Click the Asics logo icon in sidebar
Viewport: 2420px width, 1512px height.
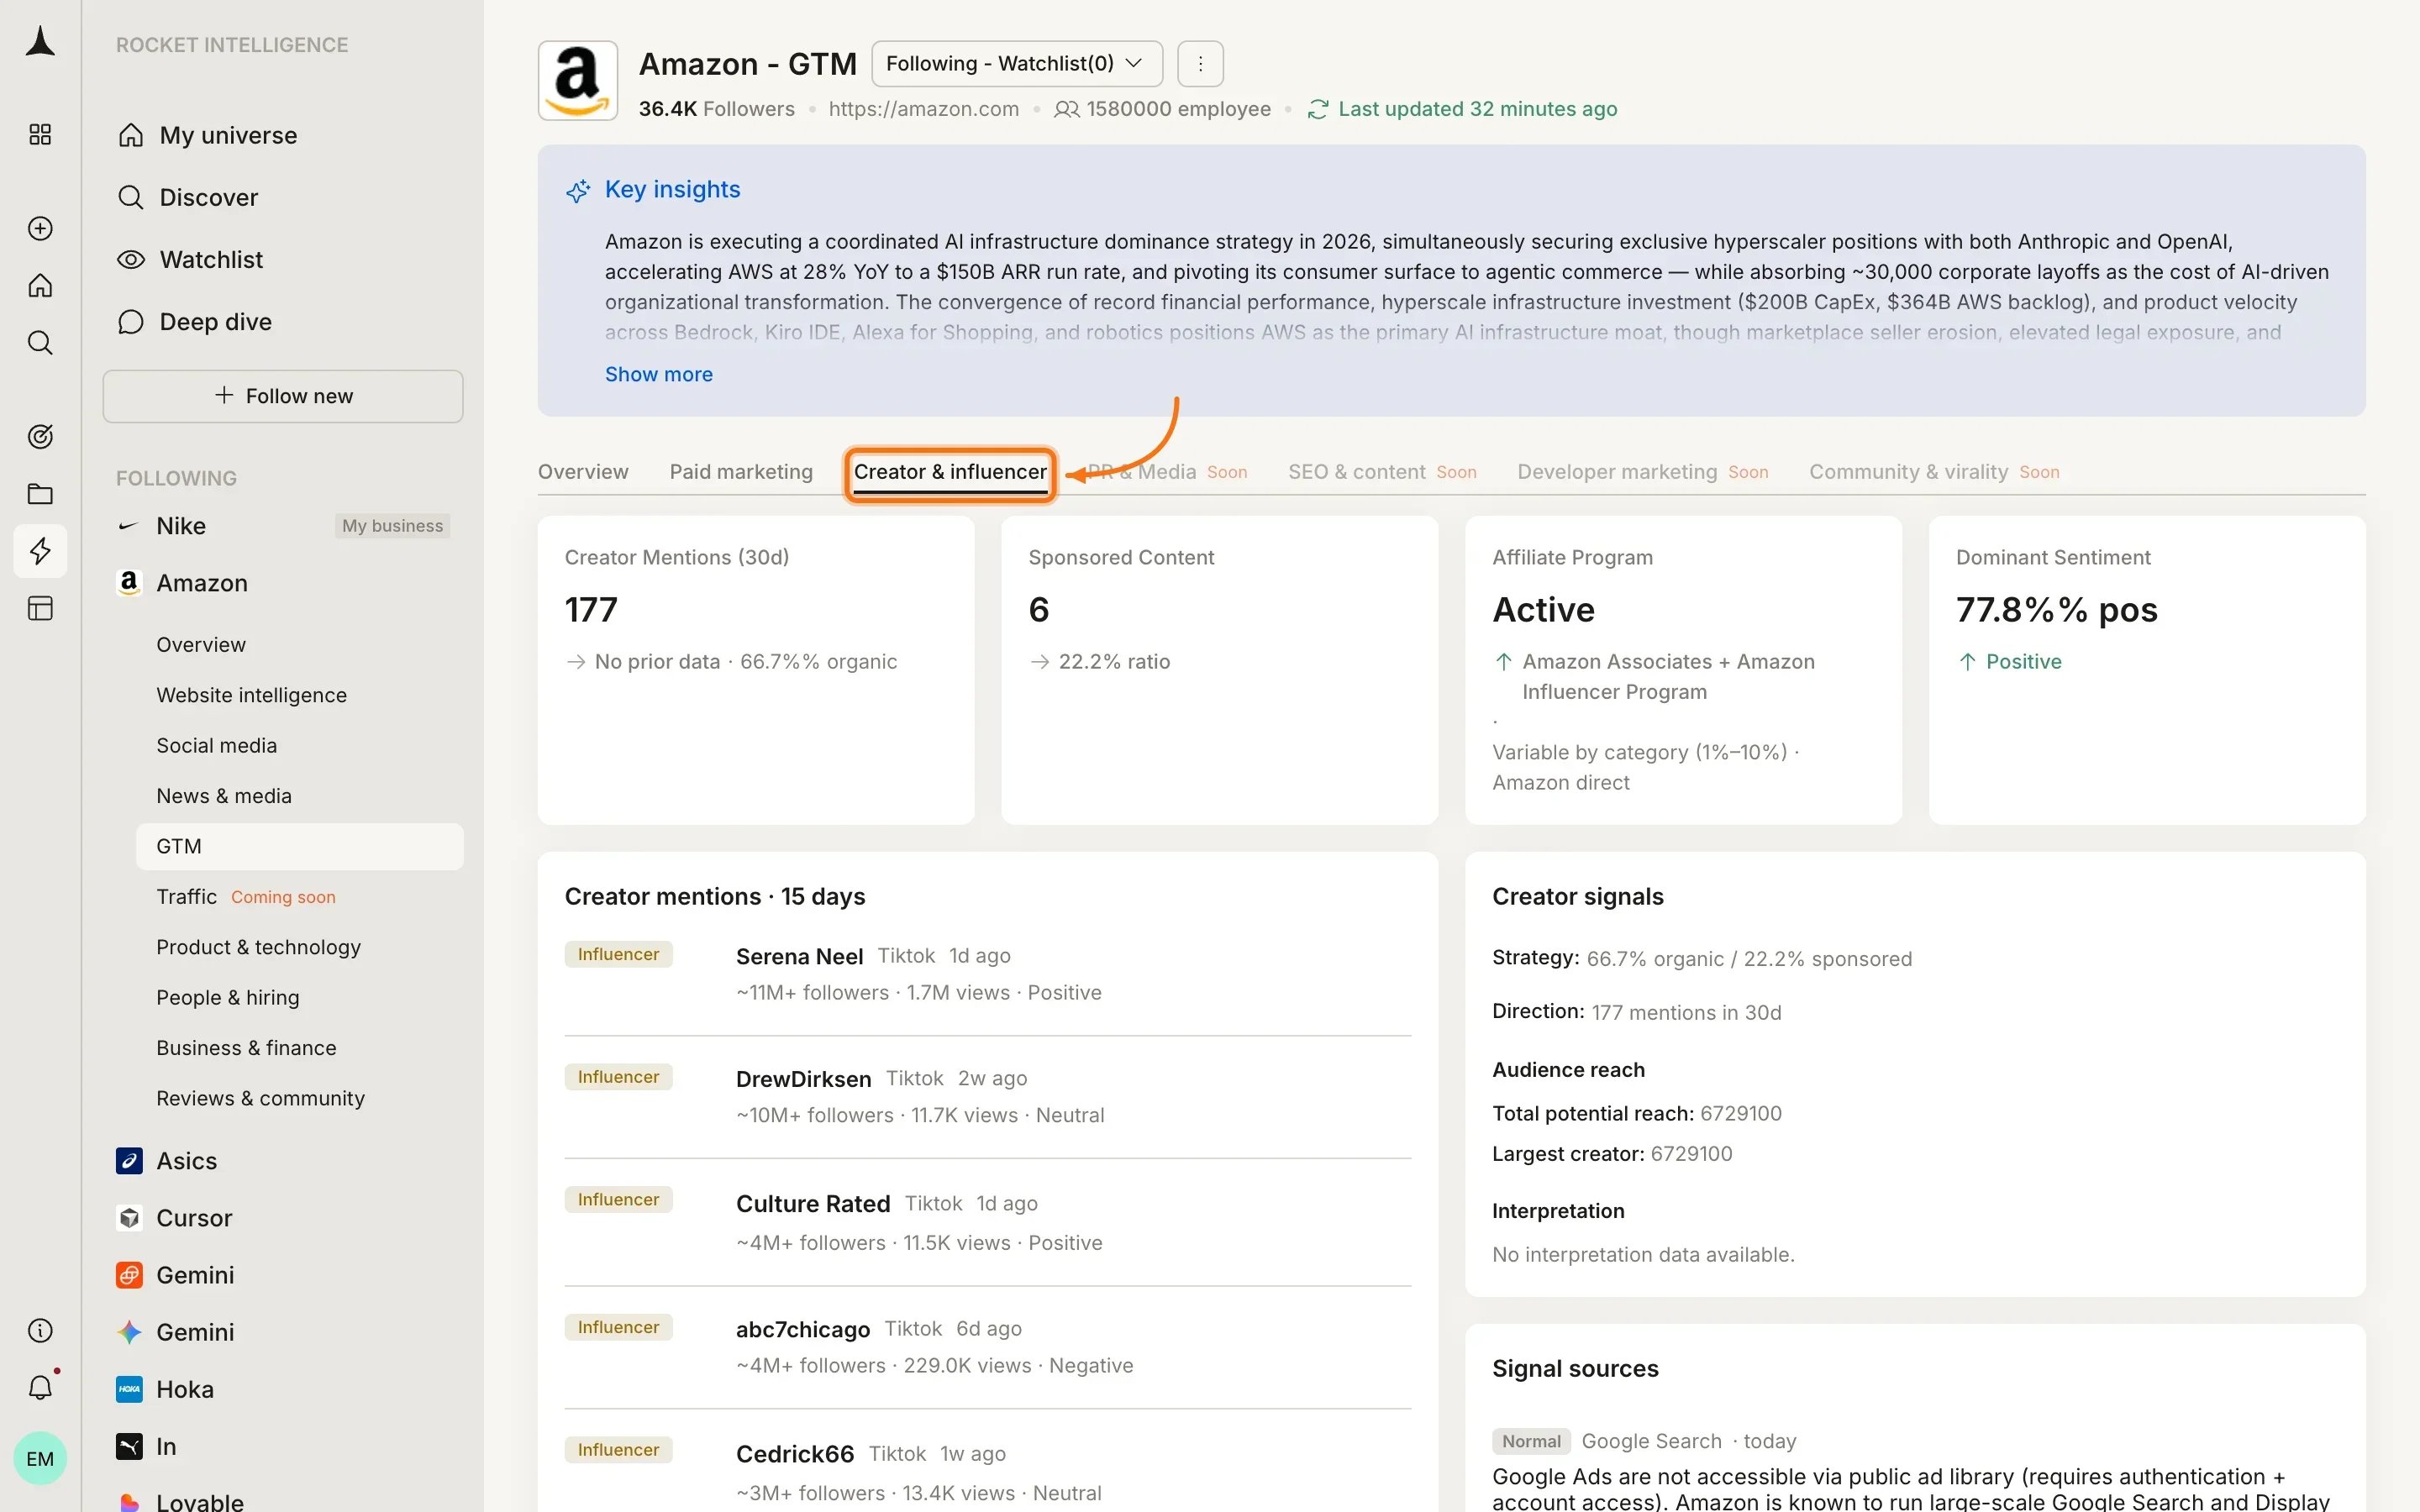[129, 1161]
